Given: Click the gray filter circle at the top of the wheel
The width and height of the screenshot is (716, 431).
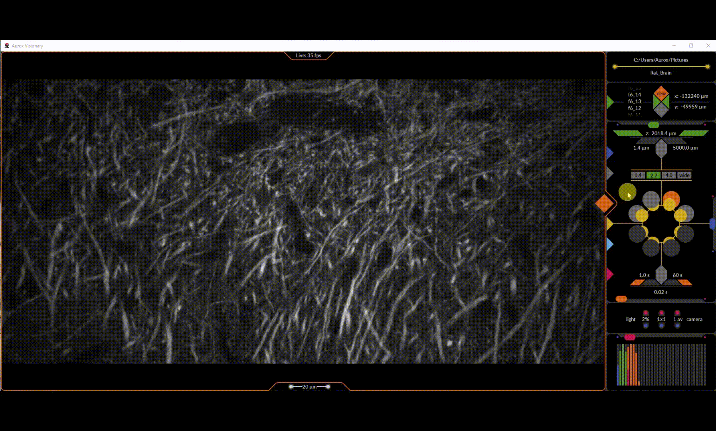Looking at the screenshot, I should tap(651, 200).
